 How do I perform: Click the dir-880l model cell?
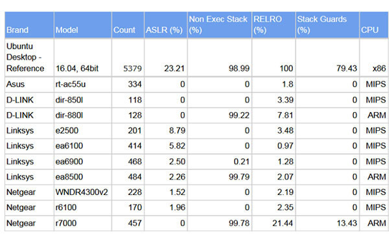[x=83, y=115]
